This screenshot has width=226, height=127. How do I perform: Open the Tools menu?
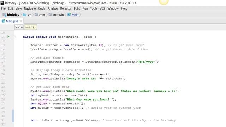point(94,8)
